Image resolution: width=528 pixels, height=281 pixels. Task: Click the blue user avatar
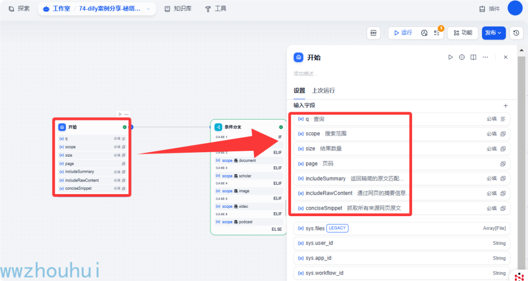[x=515, y=8]
